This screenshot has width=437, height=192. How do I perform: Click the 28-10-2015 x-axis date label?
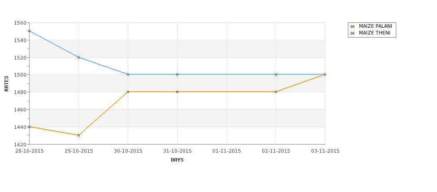(30, 151)
